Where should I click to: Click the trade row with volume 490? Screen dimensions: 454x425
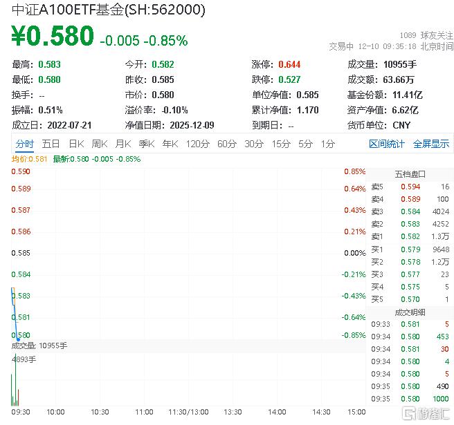pyautogui.click(x=410, y=386)
